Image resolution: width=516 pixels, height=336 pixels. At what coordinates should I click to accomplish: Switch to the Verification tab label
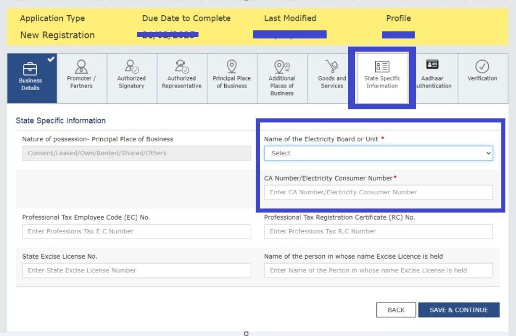click(x=482, y=78)
